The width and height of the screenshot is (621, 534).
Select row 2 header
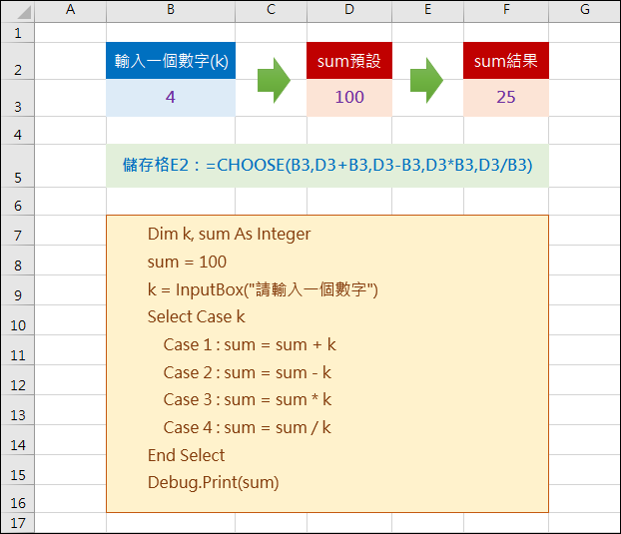[x=18, y=61]
